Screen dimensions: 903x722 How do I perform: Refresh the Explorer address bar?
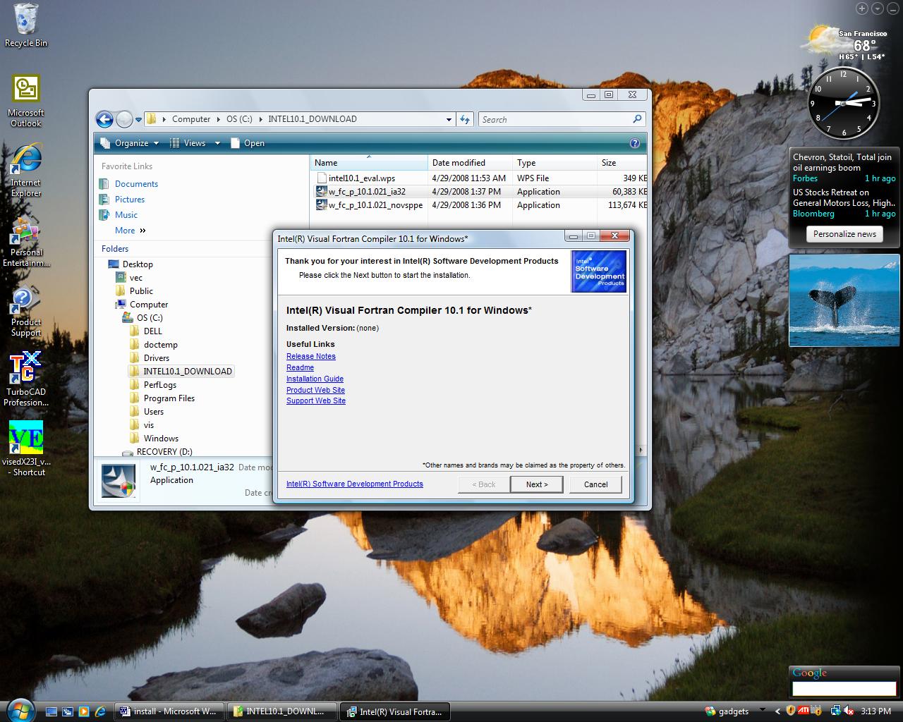point(464,119)
